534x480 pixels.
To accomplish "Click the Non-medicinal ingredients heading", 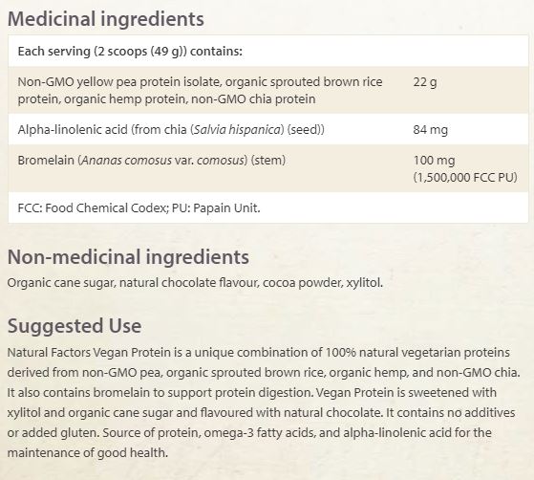I will coord(128,257).
